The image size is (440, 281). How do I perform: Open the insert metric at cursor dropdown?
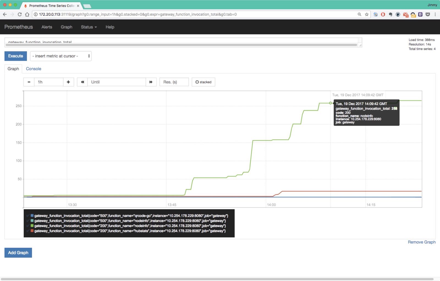pos(61,56)
